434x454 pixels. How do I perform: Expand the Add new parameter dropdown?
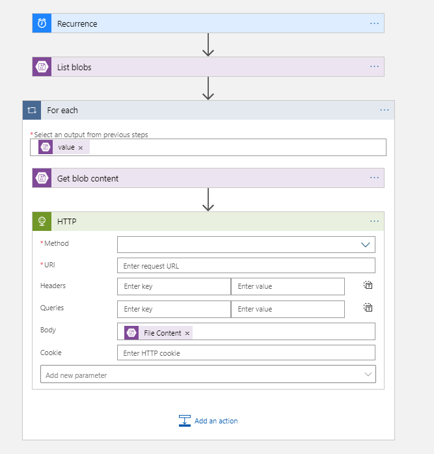368,374
